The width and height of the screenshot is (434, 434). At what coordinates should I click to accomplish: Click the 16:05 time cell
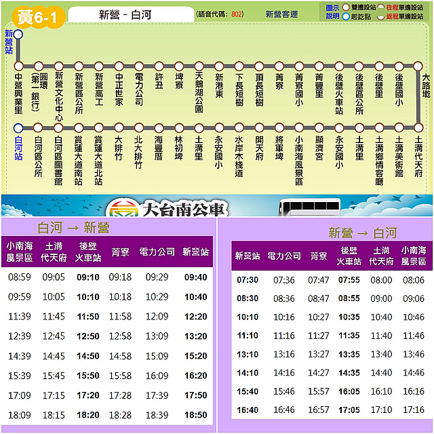pos(349,391)
